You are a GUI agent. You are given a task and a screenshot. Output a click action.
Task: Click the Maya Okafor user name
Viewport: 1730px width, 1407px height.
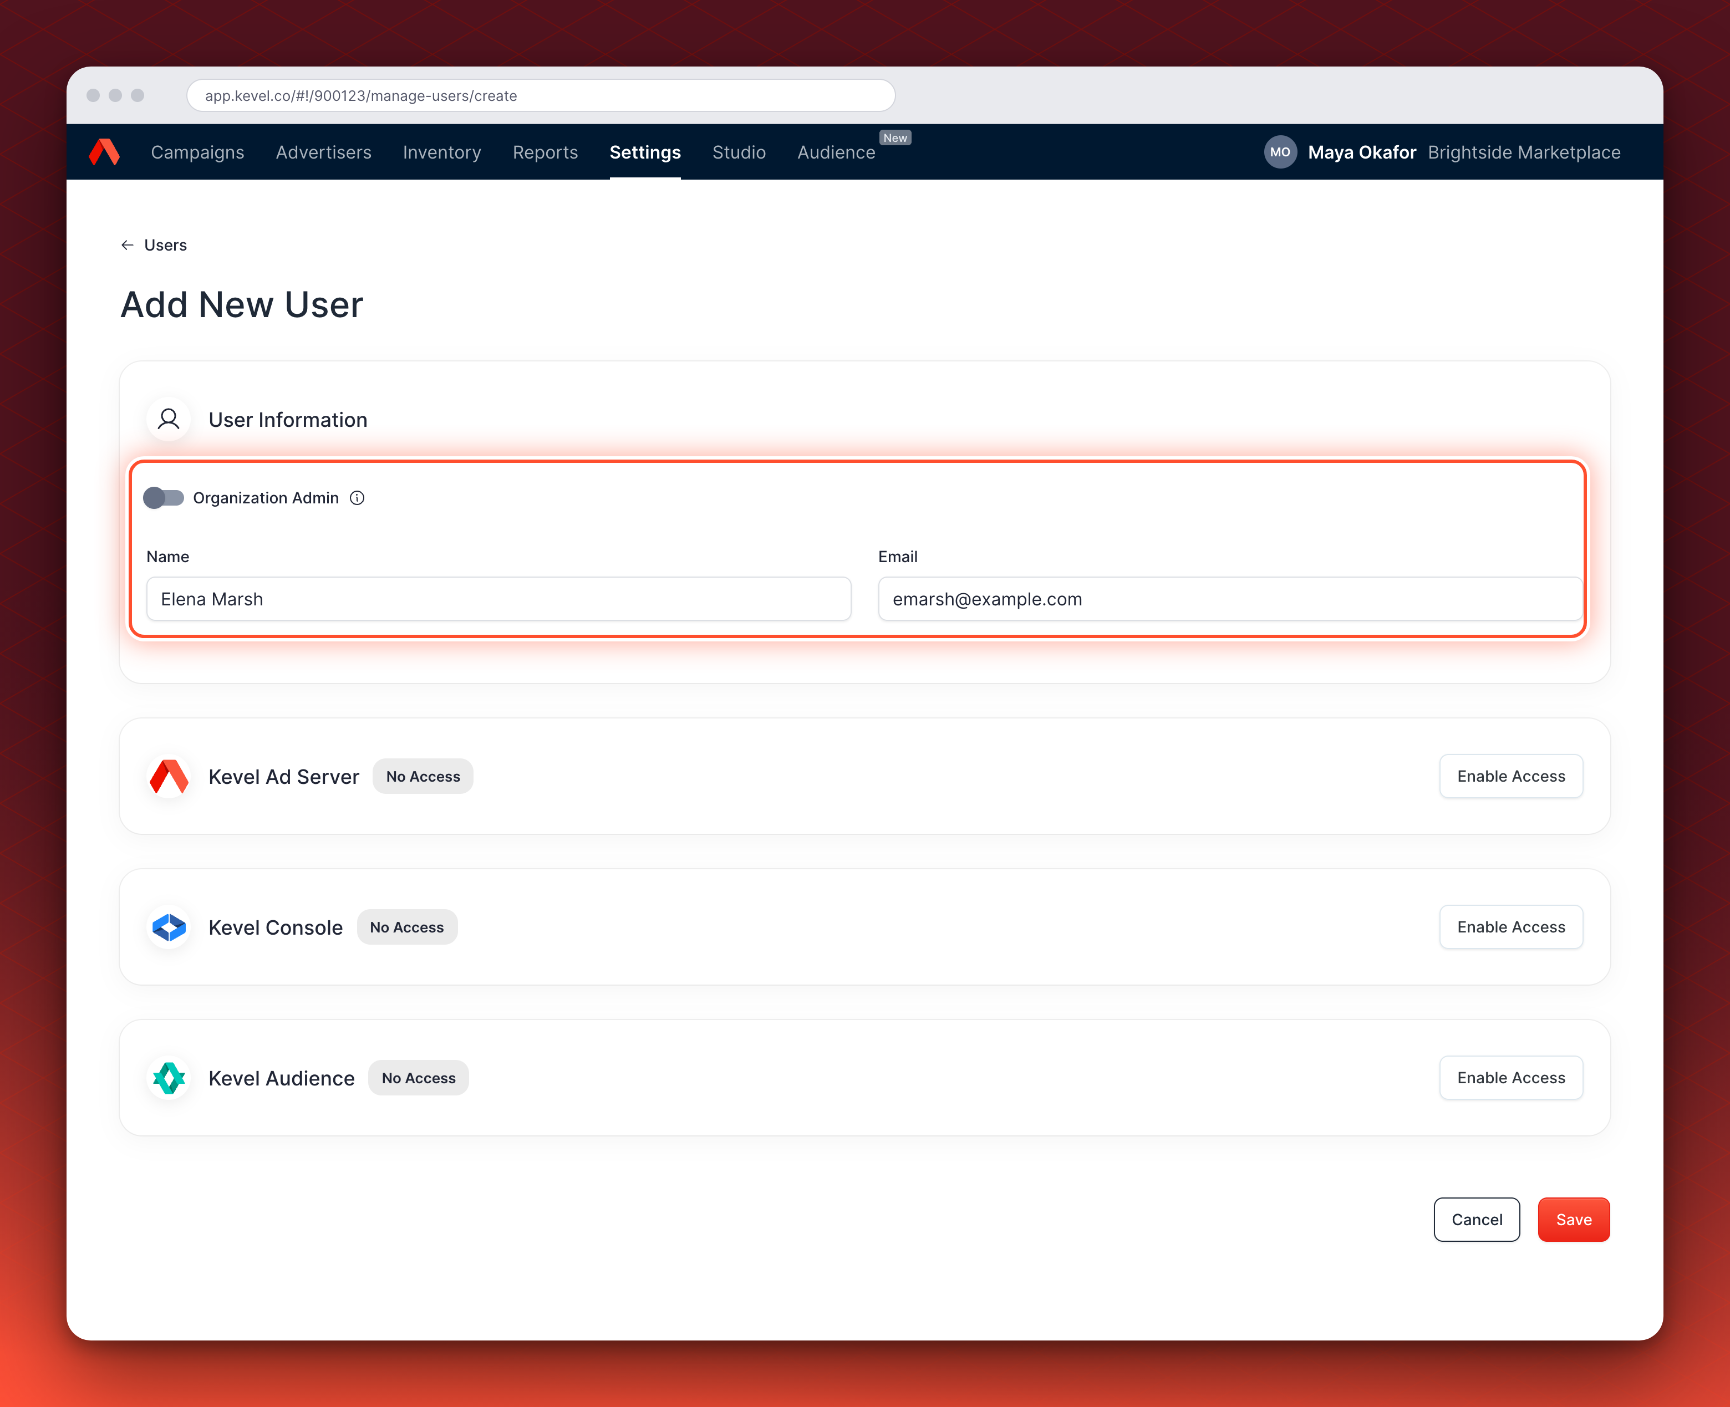pyautogui.click(x=1362, y=152)
